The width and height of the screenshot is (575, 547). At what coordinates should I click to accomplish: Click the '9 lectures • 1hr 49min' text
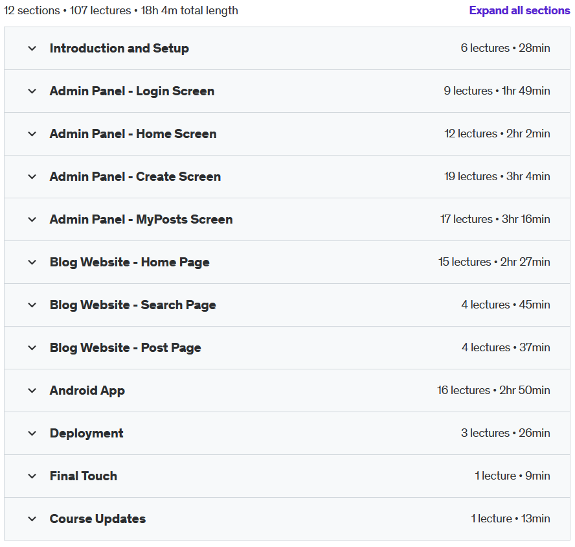(x=497, y=91)
